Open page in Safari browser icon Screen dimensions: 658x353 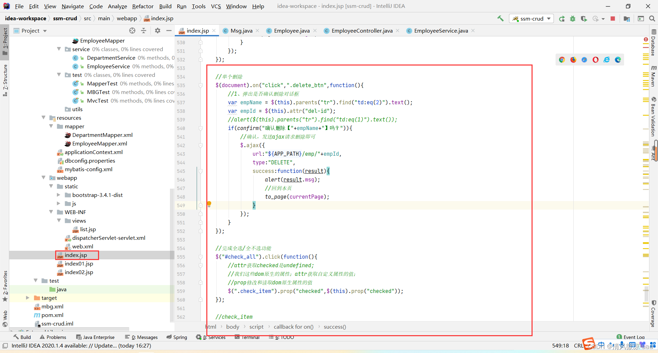pos(584,60)
